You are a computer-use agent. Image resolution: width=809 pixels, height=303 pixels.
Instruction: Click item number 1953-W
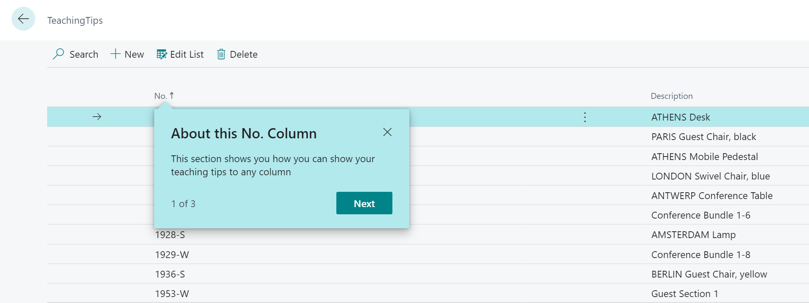(172, 294)
